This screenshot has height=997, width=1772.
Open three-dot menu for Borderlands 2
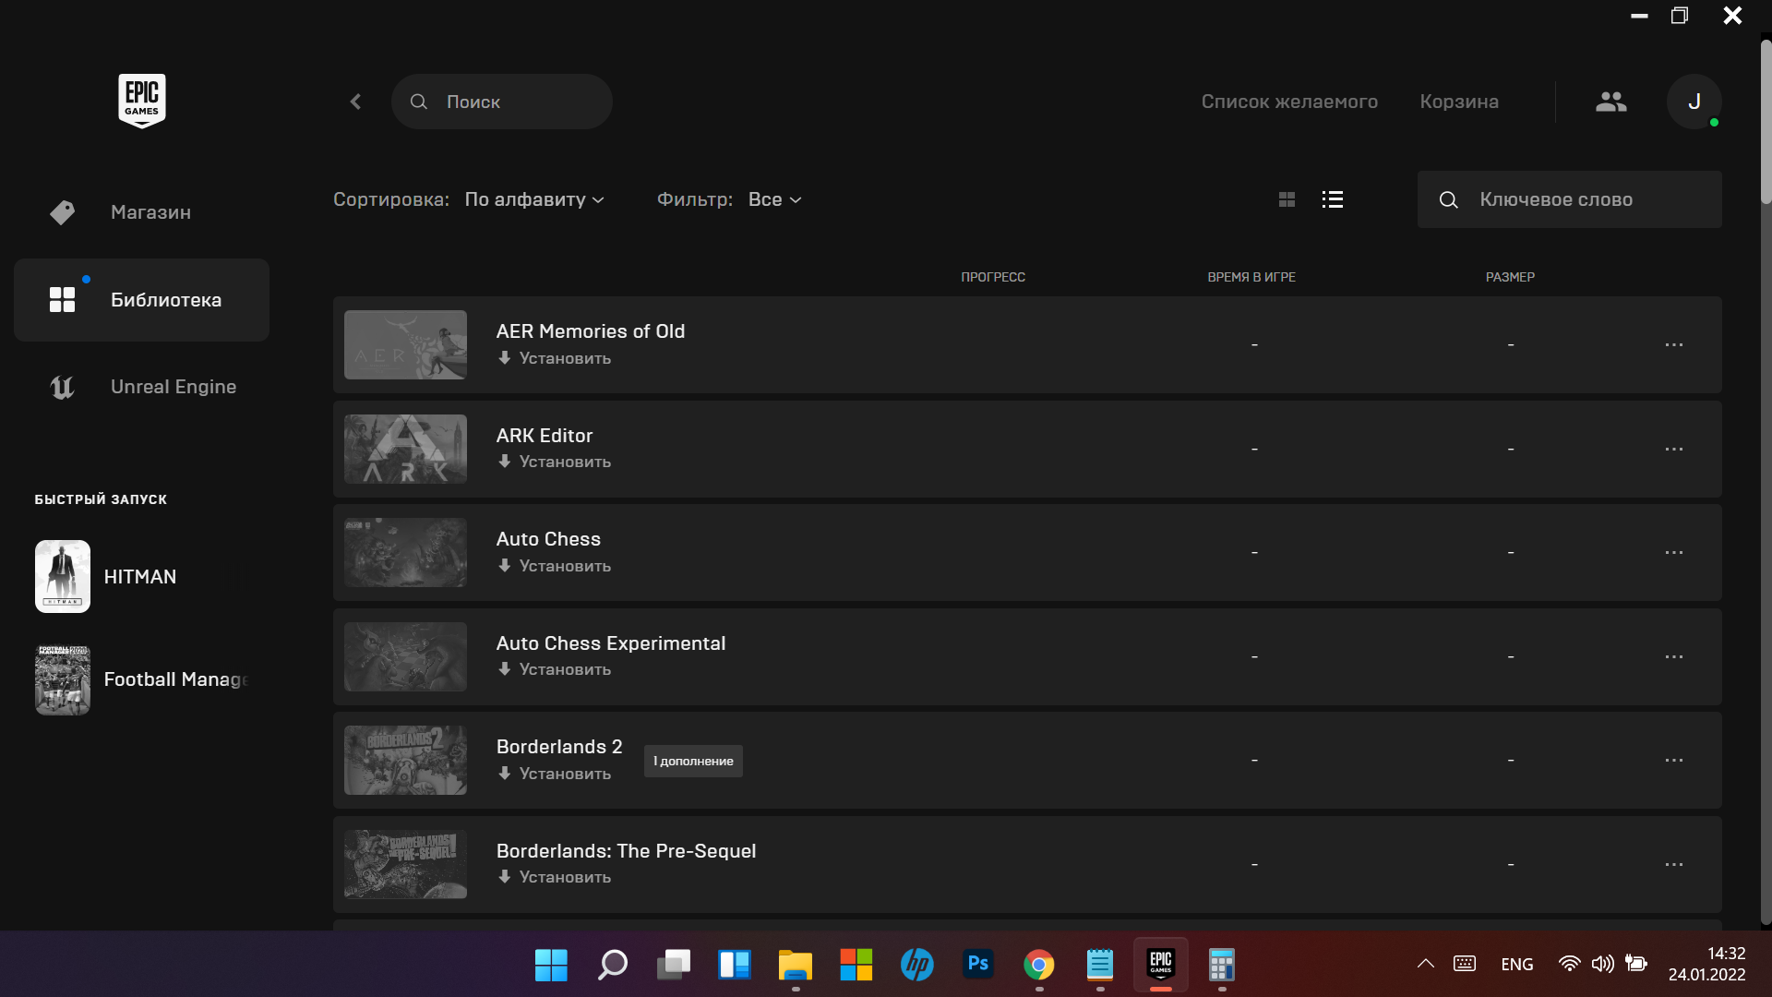coord(1673,761)
